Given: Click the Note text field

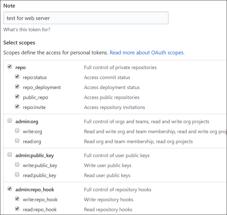Looking at the screenshot, I should pos(86,18).
